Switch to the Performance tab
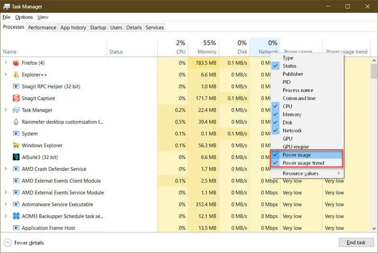Viewport: 378px width, 253px height. tap(42, 27)
